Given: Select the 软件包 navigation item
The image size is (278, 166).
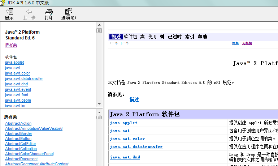Looking at the screenshot, I should tap(130, 37).
